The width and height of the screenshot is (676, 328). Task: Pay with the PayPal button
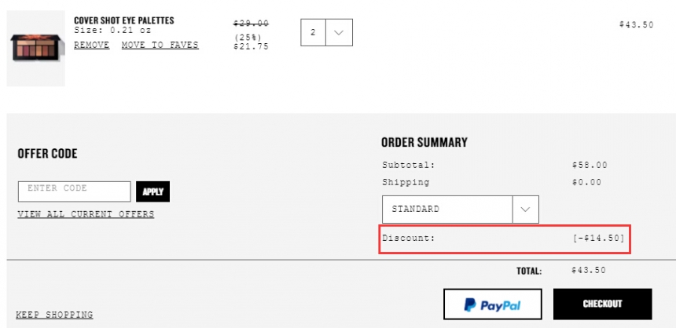click(x=492, y=304)
